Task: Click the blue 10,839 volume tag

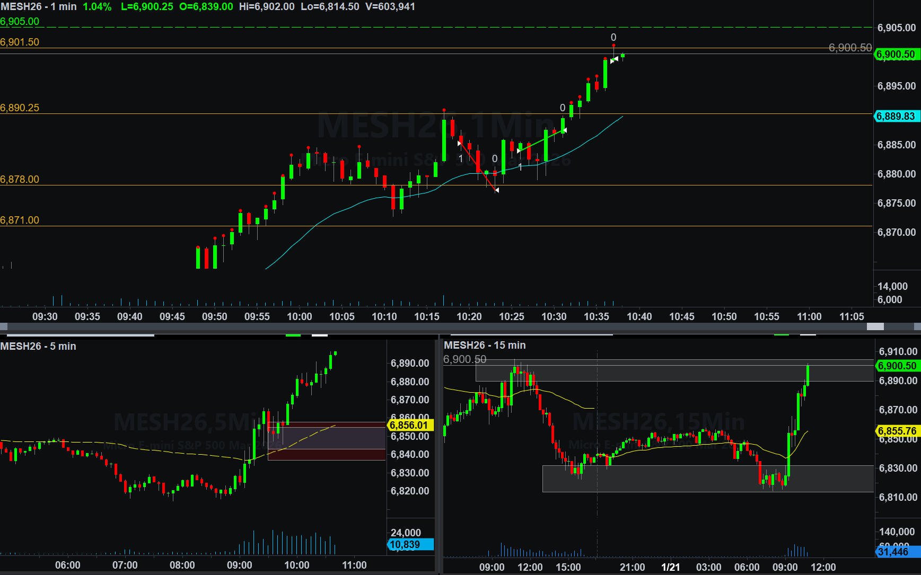Action: click(x=409, y=545)
